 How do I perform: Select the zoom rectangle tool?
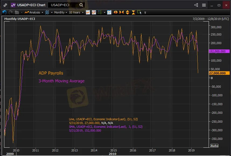click(x=139, y=12)
